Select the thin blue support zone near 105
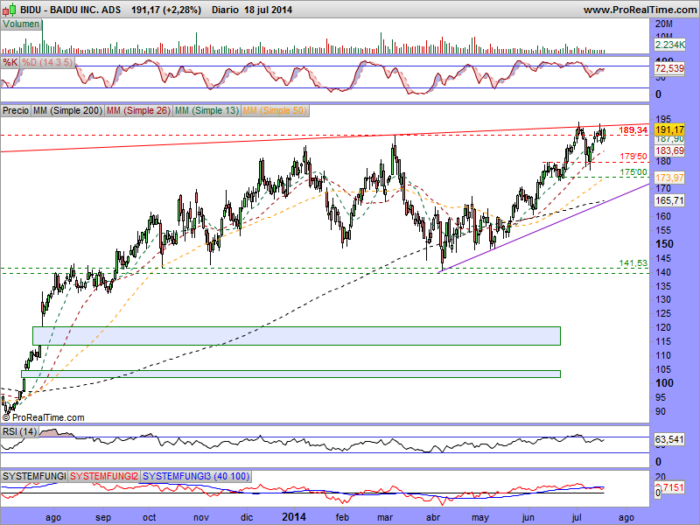Viewport: 700px width, 525px height. pos(290,374)
